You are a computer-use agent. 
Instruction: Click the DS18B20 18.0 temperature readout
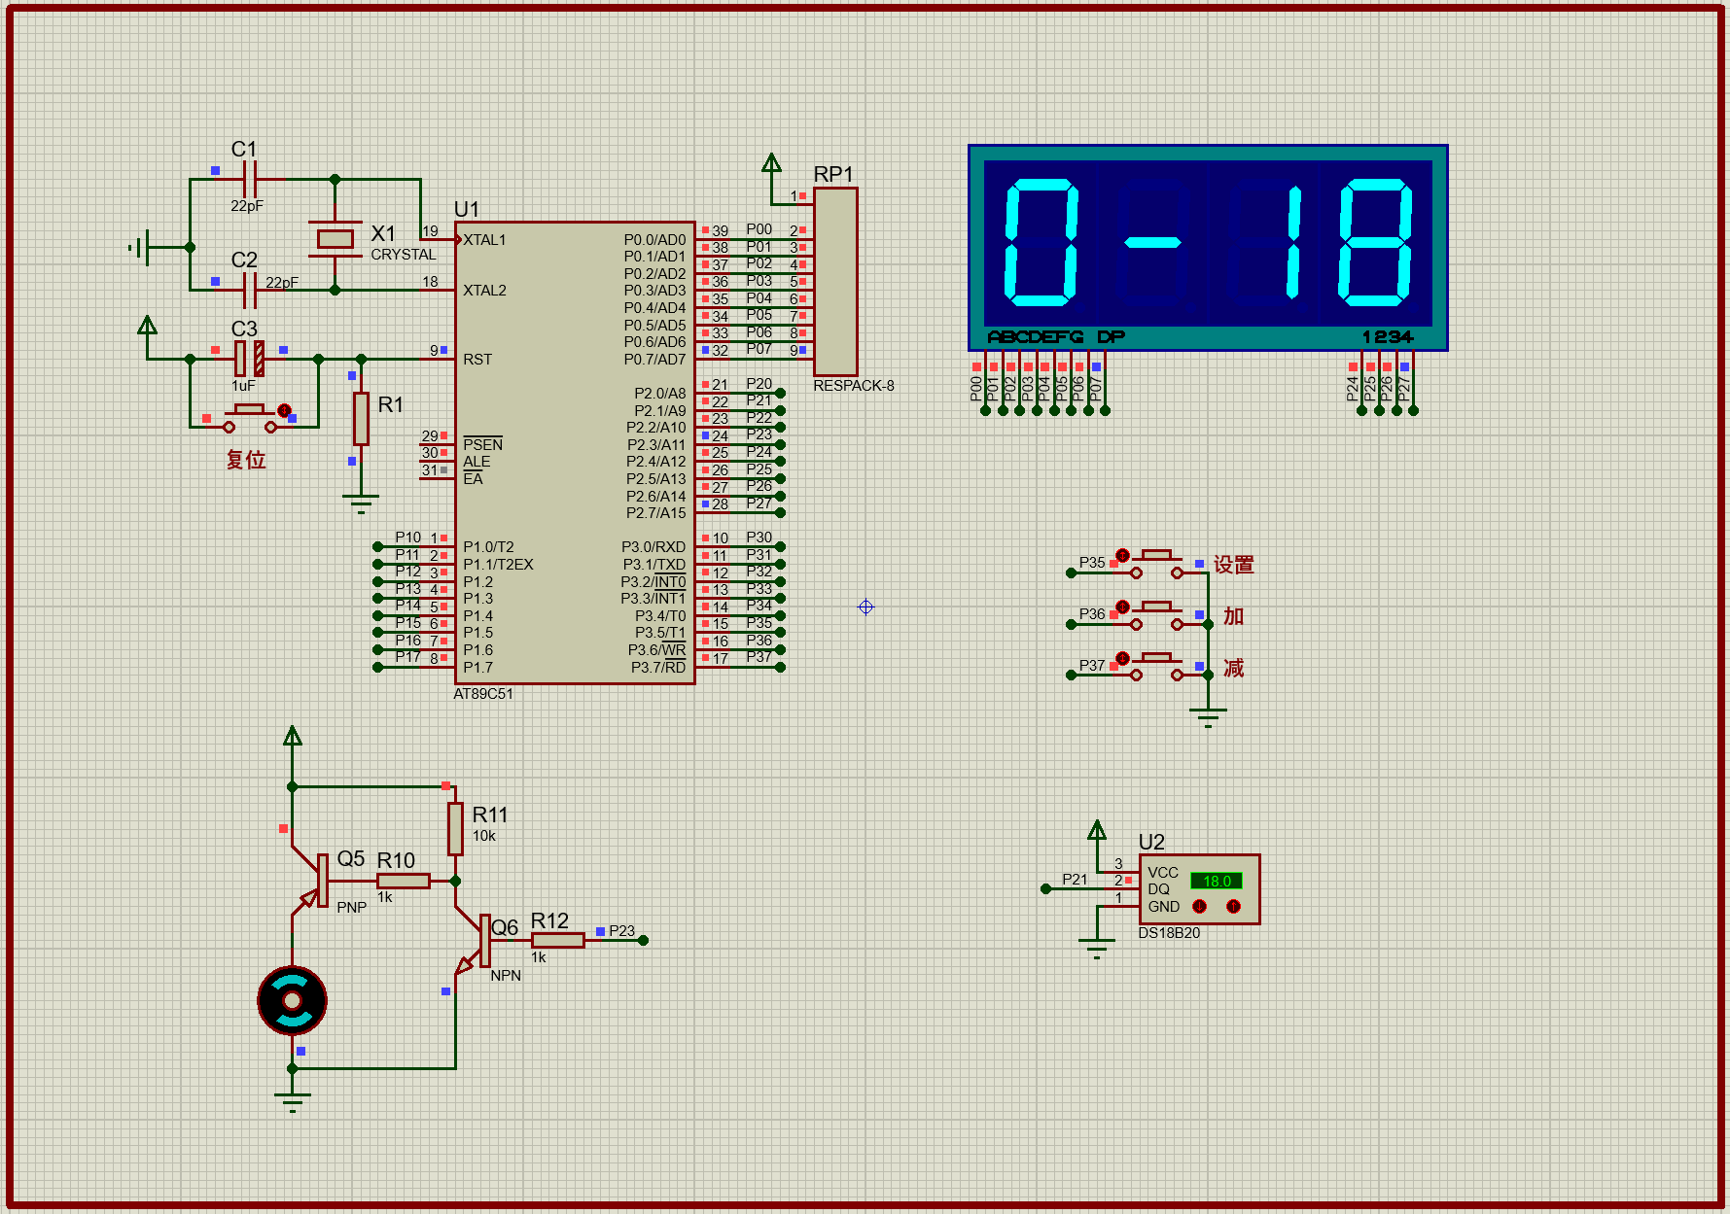tap(1216, 881)
